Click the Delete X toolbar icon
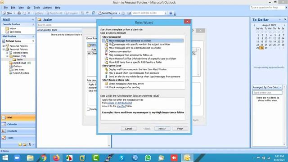This screenshot has height=162, width=288. (29, 13)
